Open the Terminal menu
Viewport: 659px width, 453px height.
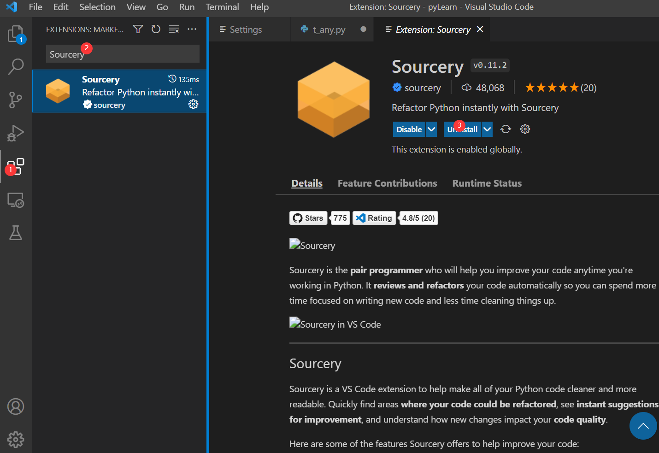coord(222,7)
